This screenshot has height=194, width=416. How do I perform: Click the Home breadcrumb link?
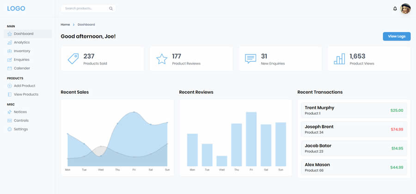pyautogui.click(x=65, y=24)
